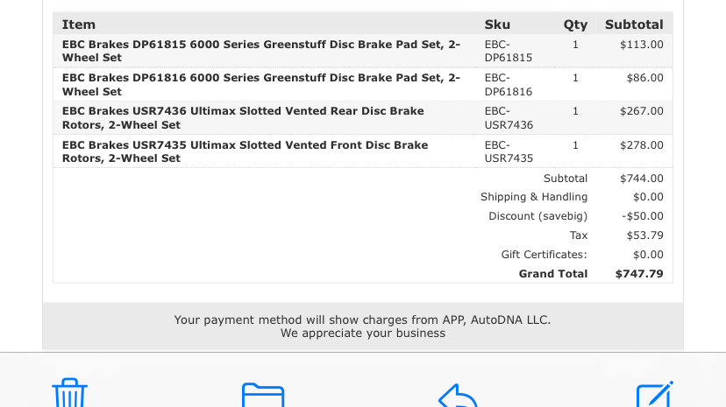Click the EBC-USR7436 SKU text

509,118
